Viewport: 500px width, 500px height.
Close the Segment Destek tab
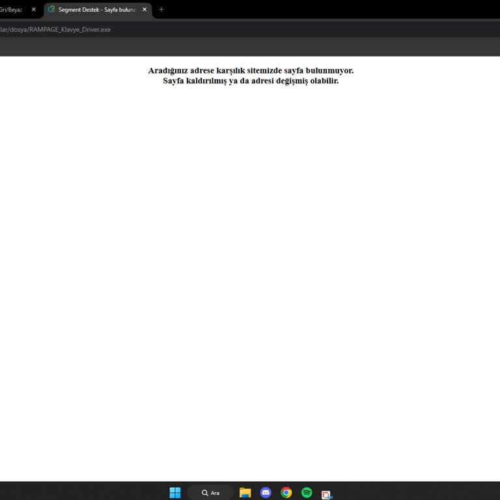click(145, 10)
